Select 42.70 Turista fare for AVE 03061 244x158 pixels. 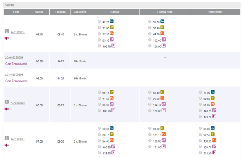click(x=100, y=22)
